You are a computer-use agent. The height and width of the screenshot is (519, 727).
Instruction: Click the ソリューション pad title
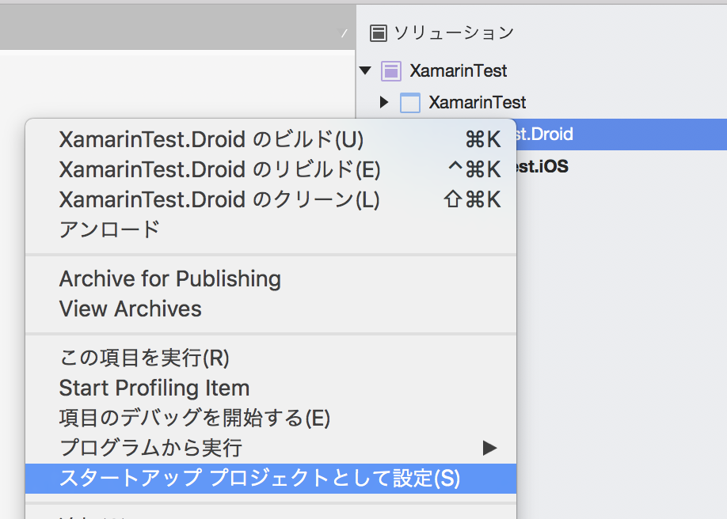pos(454,33)
